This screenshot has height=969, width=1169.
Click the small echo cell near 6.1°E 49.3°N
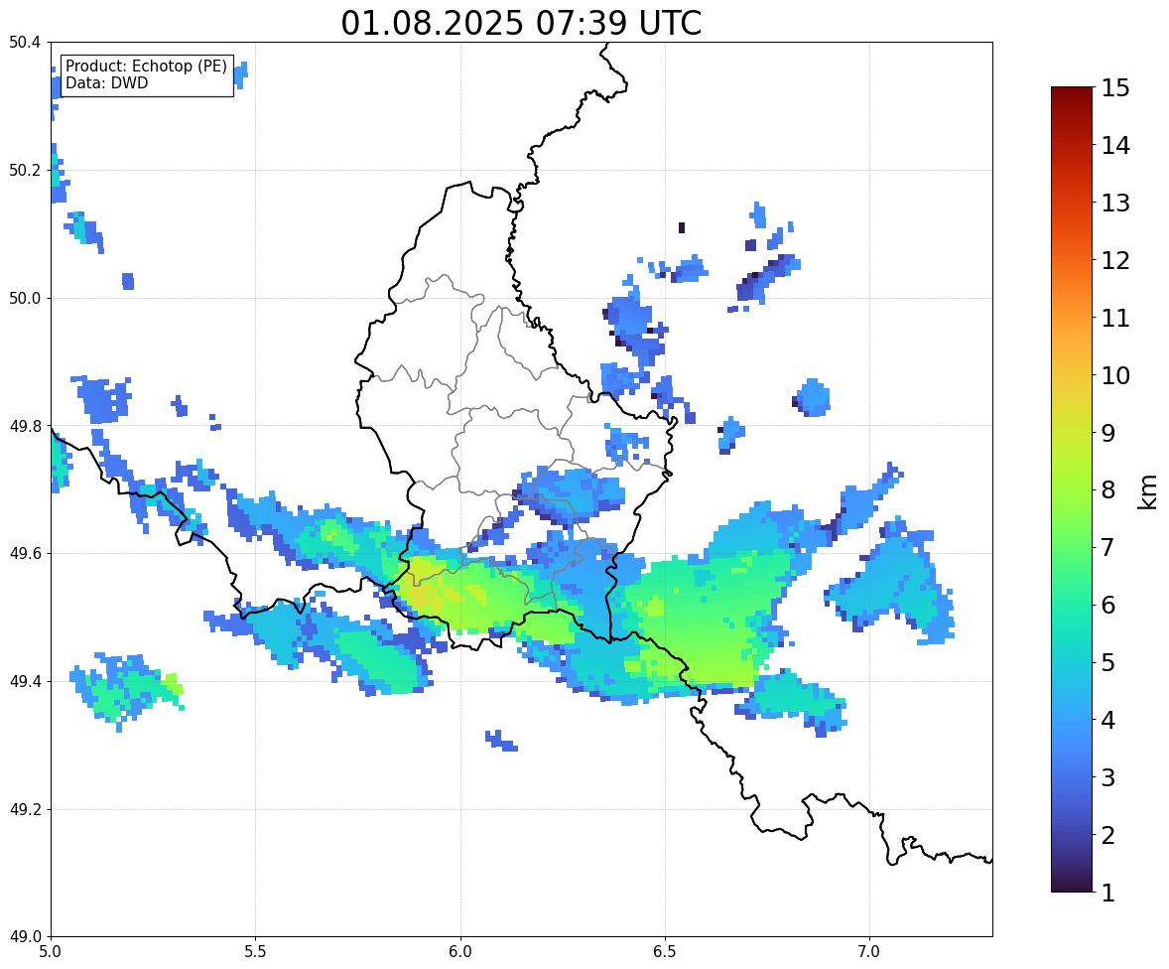click(x=501, y=741)
